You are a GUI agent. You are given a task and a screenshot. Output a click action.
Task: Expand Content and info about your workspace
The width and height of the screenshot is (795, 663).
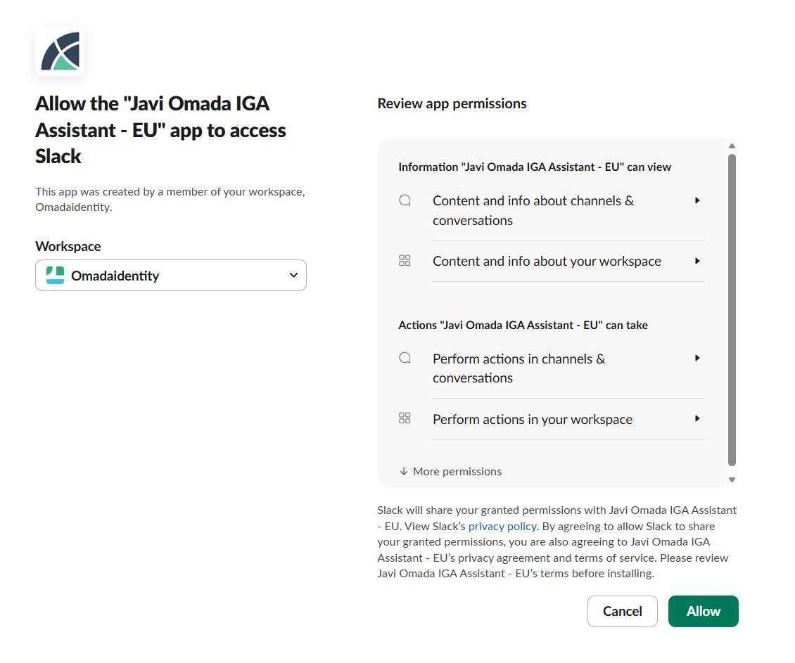(x=697, y=260)
